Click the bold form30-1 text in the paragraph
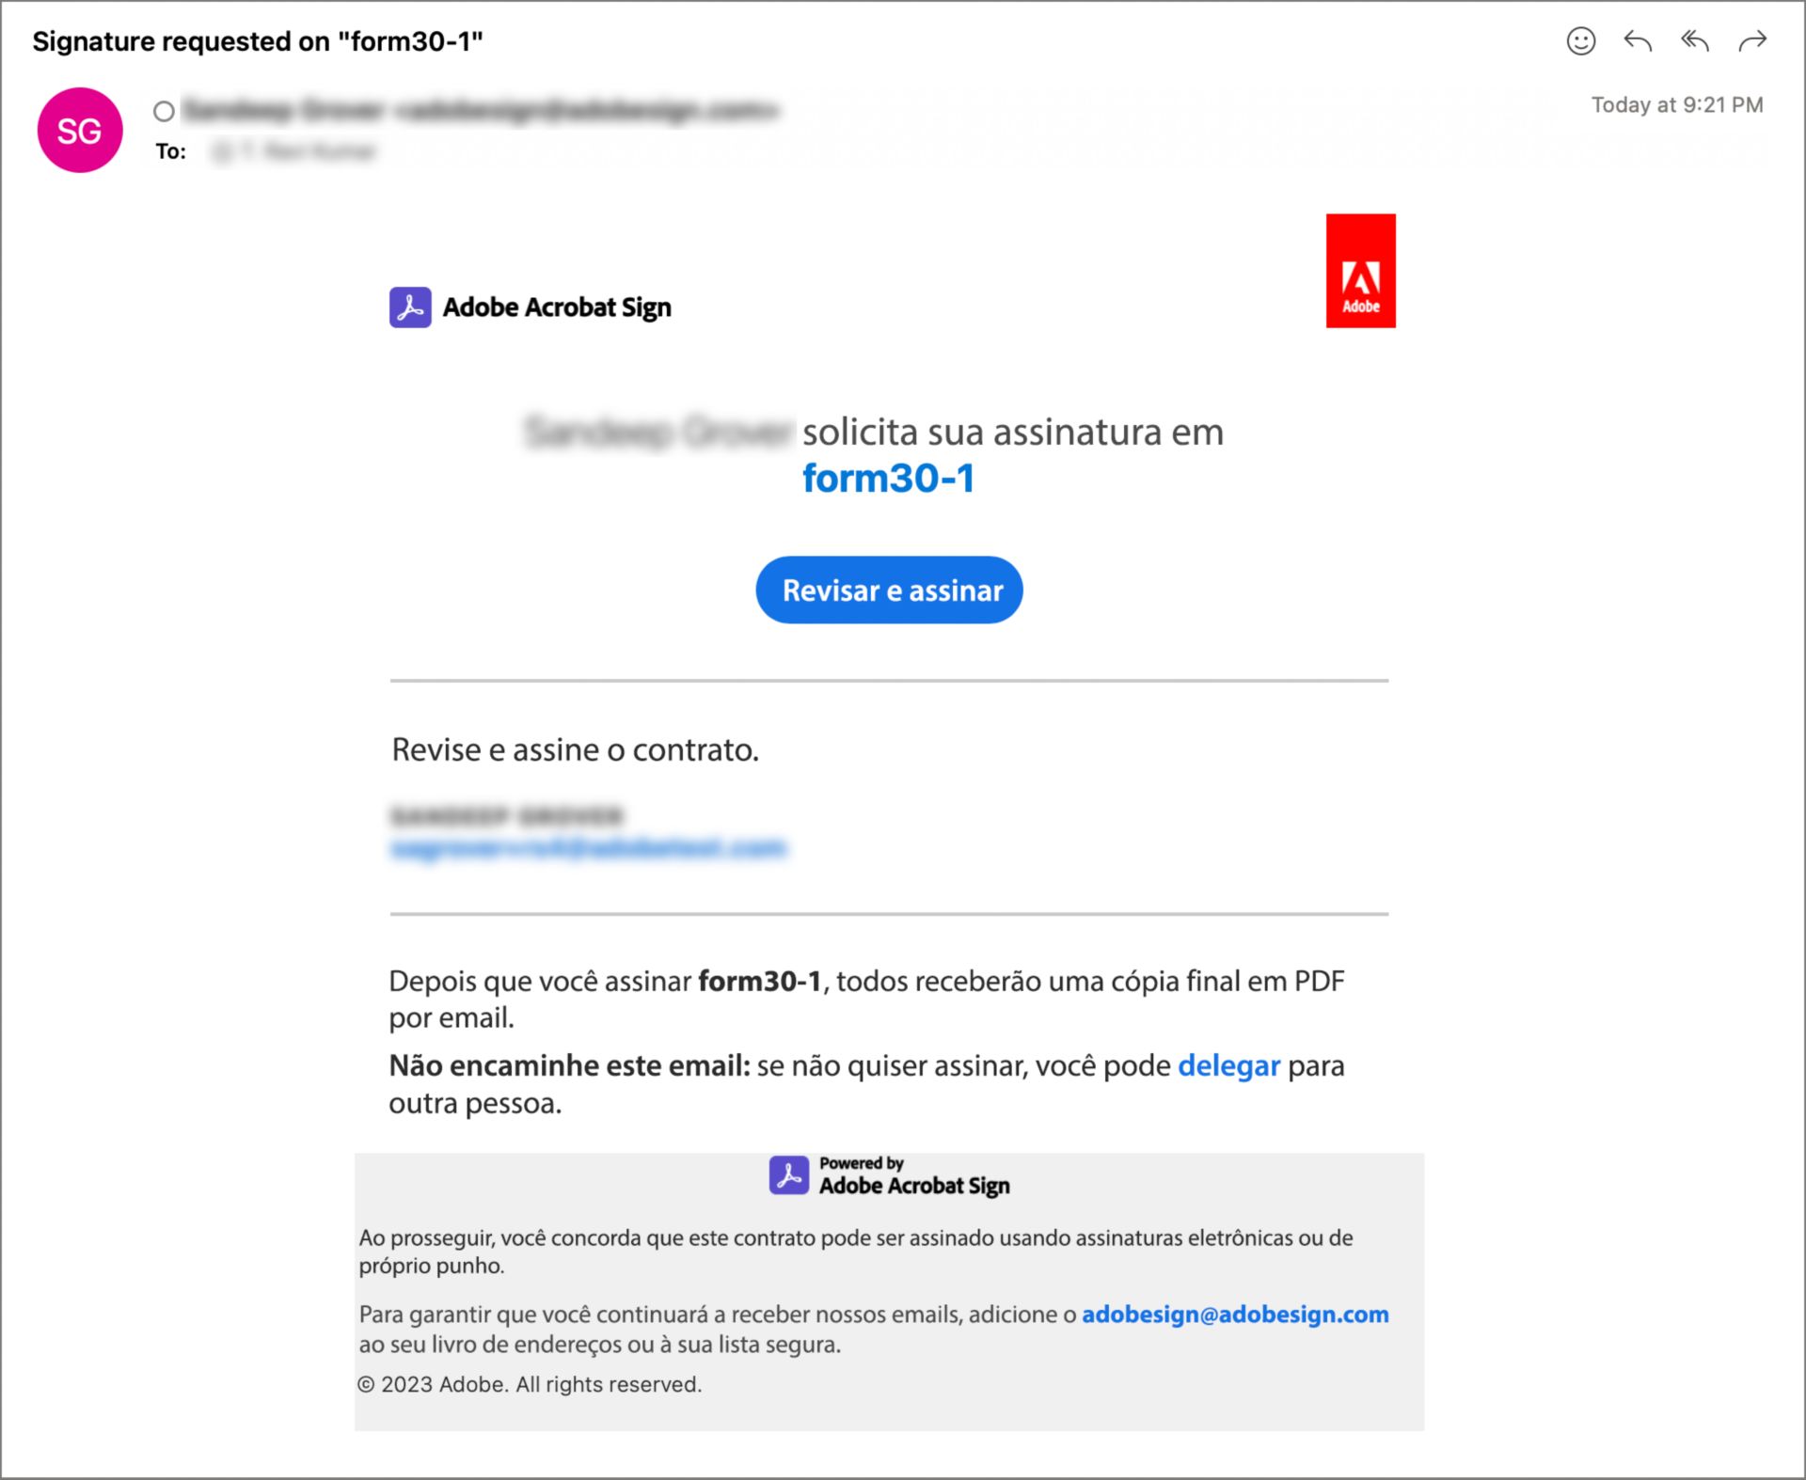 pyautogui.click(x=760, y=981)
